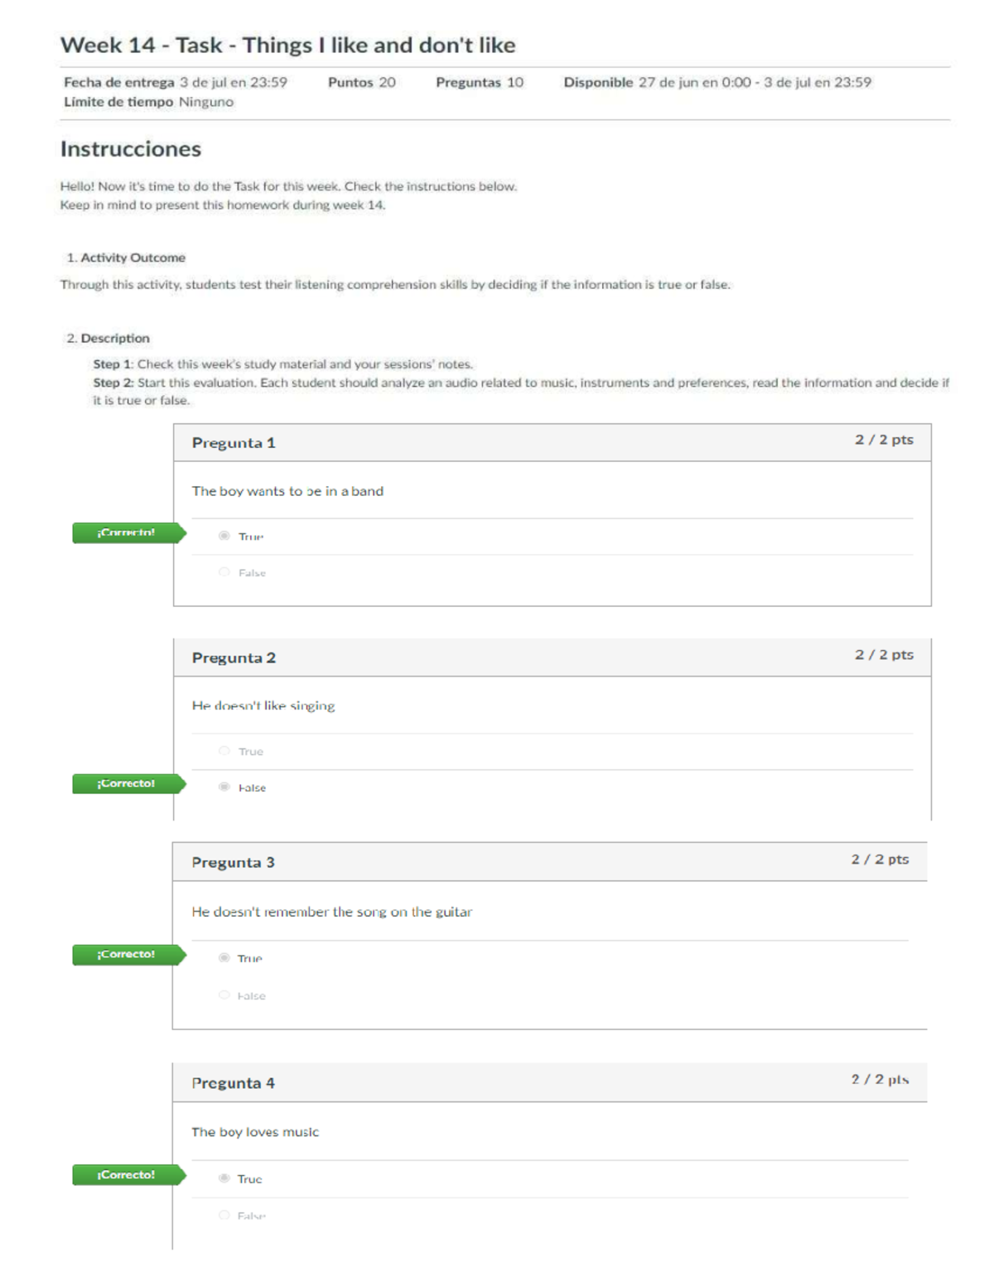Click the Instrucciones heading
The height and width of the screenshot is (1286, 994).
tap(131, 149)
